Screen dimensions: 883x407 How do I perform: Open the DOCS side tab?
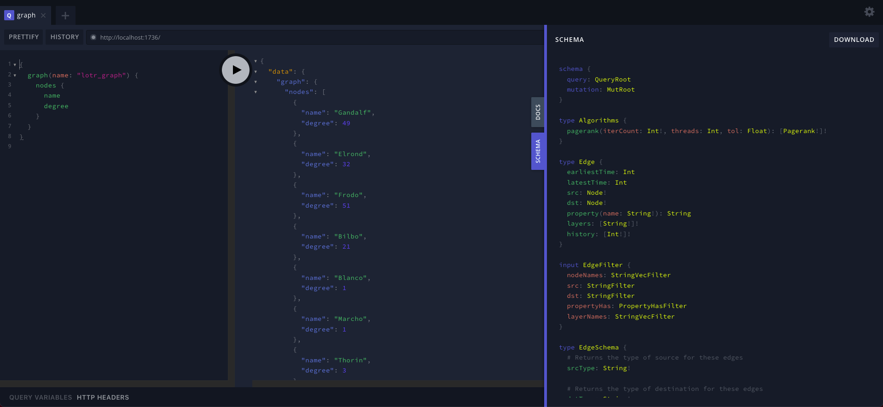click(537, 112)
